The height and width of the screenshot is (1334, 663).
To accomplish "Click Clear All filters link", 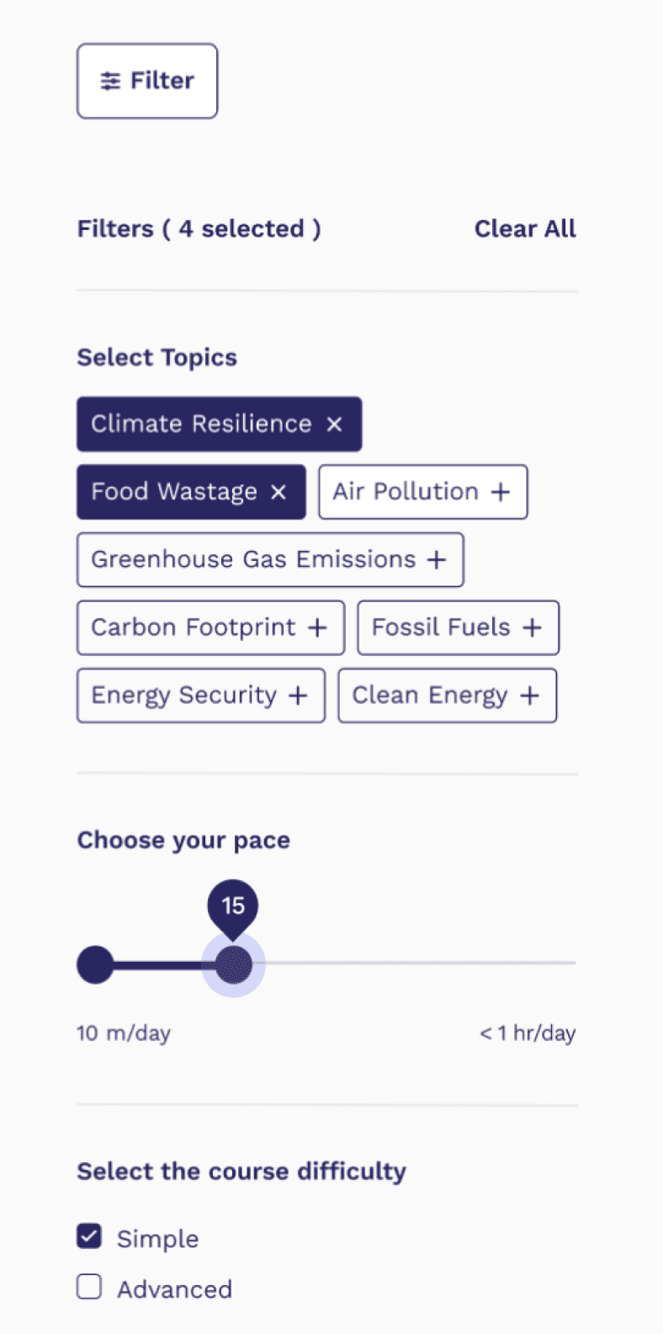I will tap(525, 229).
